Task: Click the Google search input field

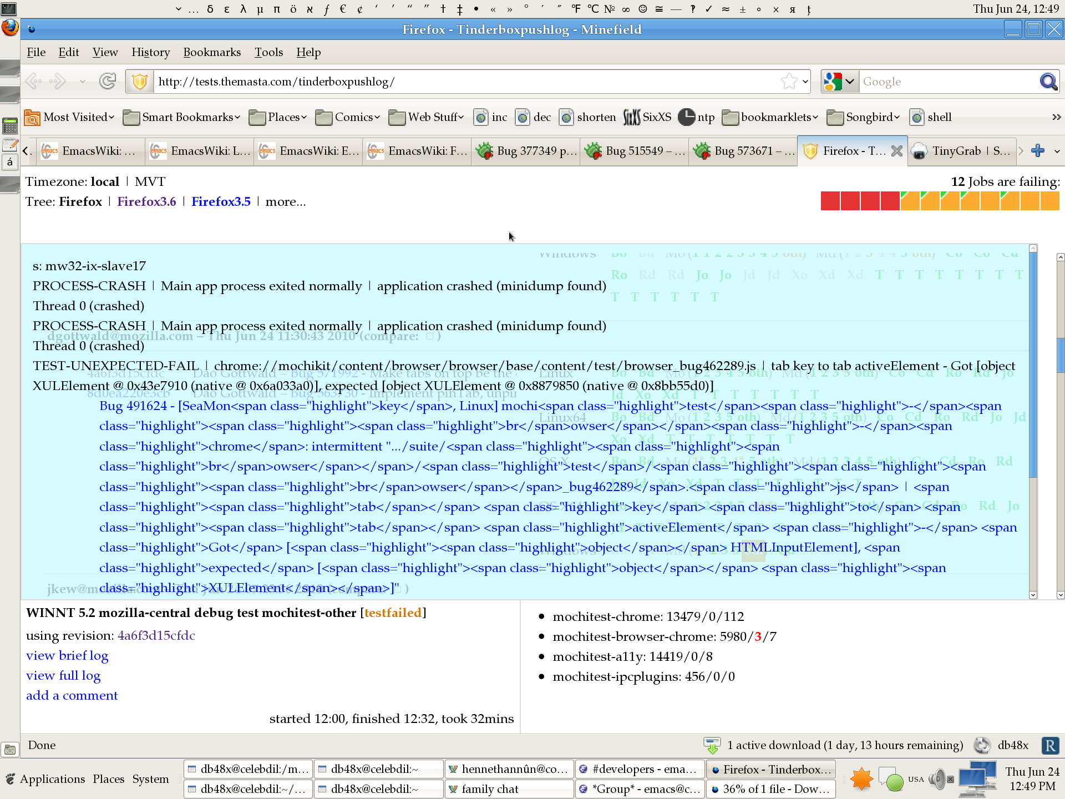Action: click(949, 82)
